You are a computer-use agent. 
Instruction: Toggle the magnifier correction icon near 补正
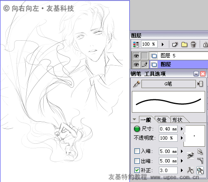(x=200, y=170)
